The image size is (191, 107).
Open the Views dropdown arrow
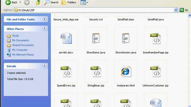click(87, 2)
